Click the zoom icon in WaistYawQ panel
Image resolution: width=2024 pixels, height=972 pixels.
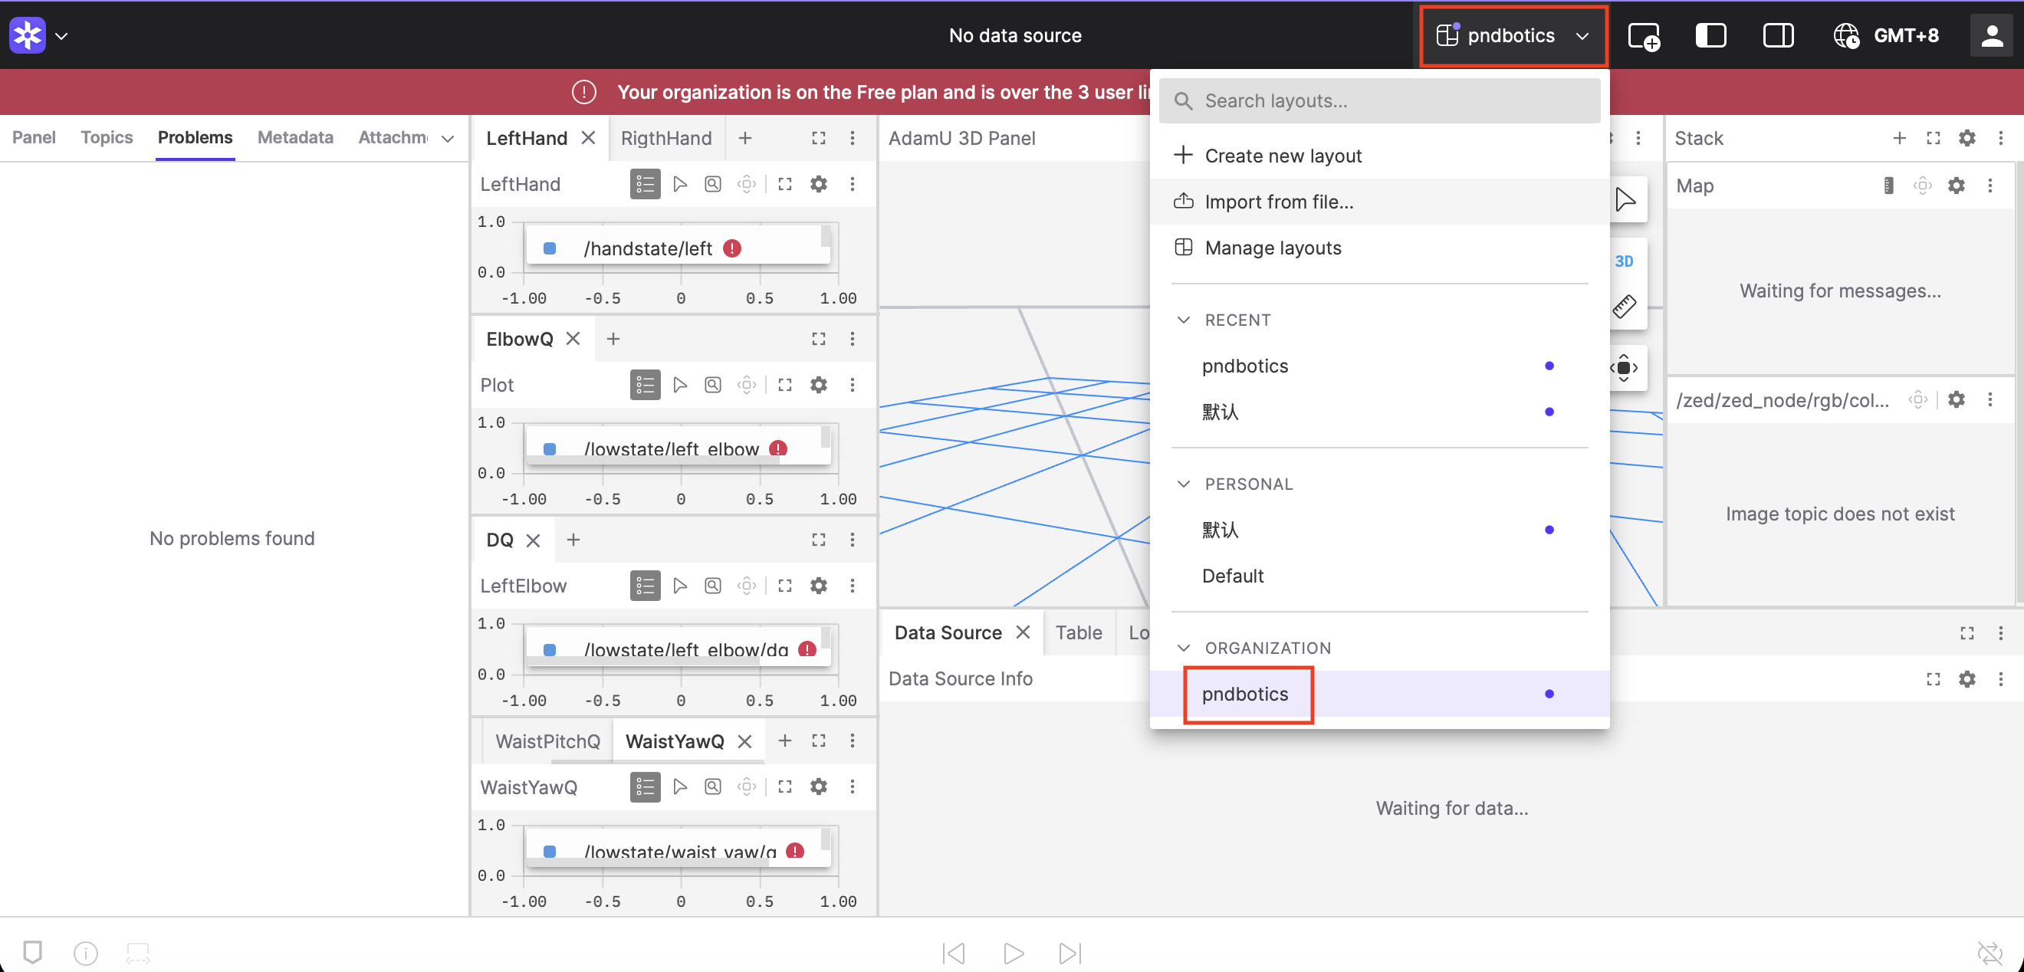coord(713,786)
